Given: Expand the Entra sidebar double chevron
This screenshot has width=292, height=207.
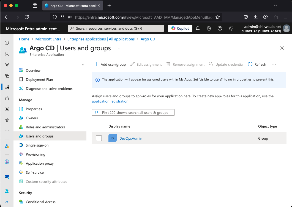Looking at the screenshot, I should point(7,202).
